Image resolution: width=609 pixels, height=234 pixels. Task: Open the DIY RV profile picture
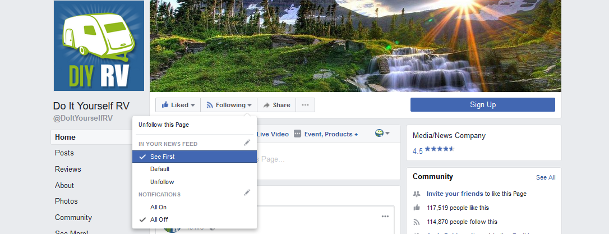pos(99,45)
